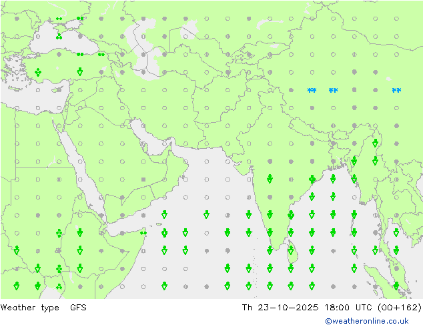Viewport: 423px width, 327px height.
Task: Select the green shower symbol inside the Black Sea
Action: pos(59,37)
